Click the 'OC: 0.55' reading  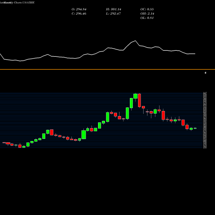[x=147, y=9]
